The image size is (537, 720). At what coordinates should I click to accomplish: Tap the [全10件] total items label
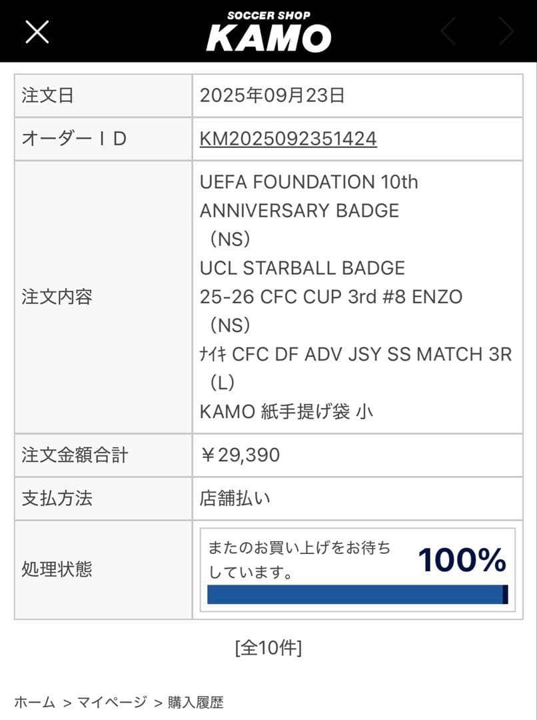268,647
